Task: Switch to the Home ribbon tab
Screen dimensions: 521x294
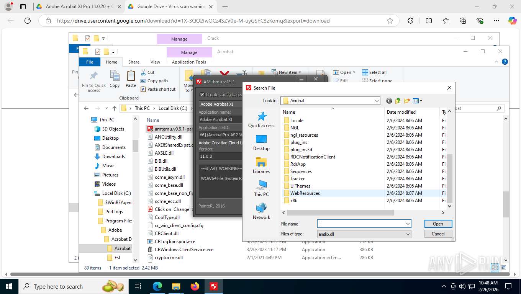Action: [x=111, y=62]
